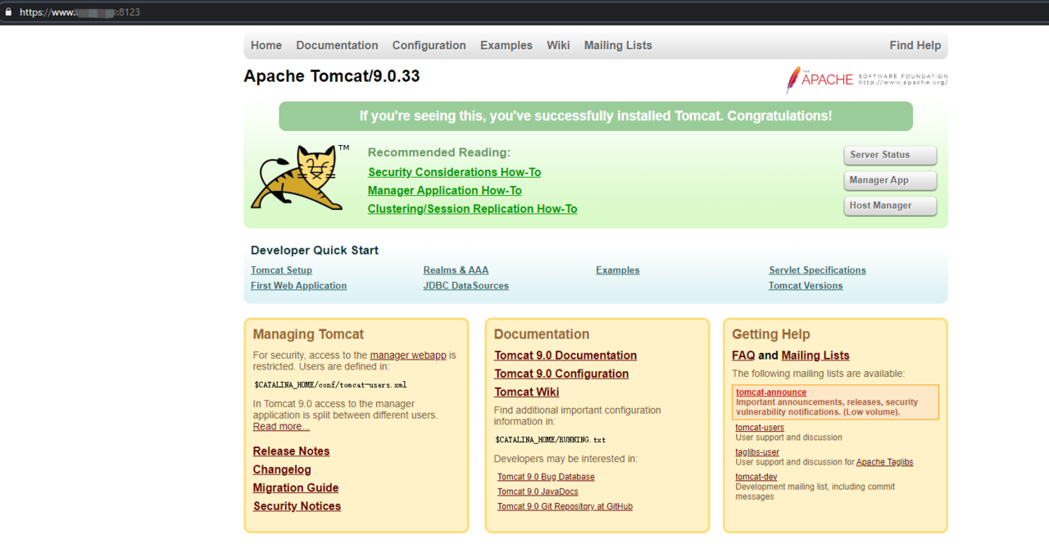Screen dimensions: 1049x553
Task: Open the tomcat-users mailing list link
Action: (x=760, y=428)
